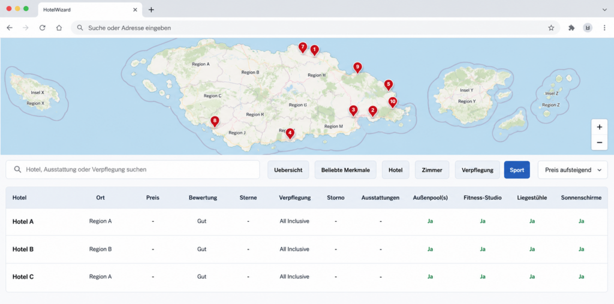Click Insel Y label on map
614x304 pixels.
click(466, 90)
